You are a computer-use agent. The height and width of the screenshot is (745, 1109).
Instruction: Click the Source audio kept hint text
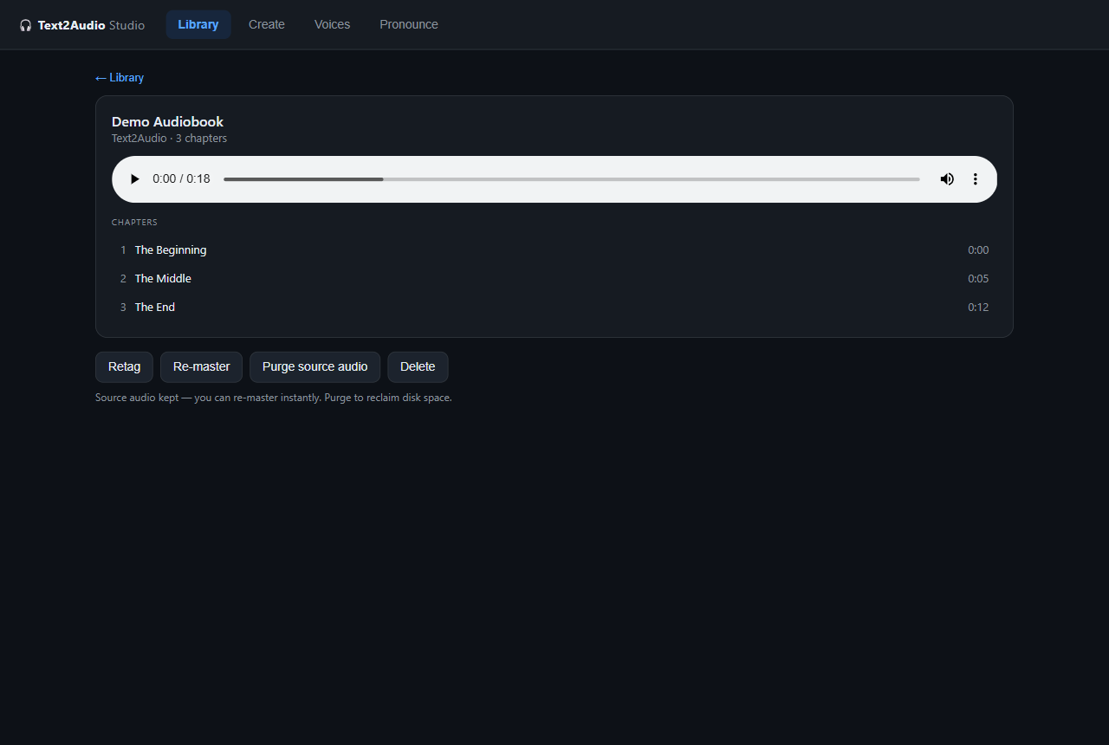pyautogui.click(x=274, y=398)
